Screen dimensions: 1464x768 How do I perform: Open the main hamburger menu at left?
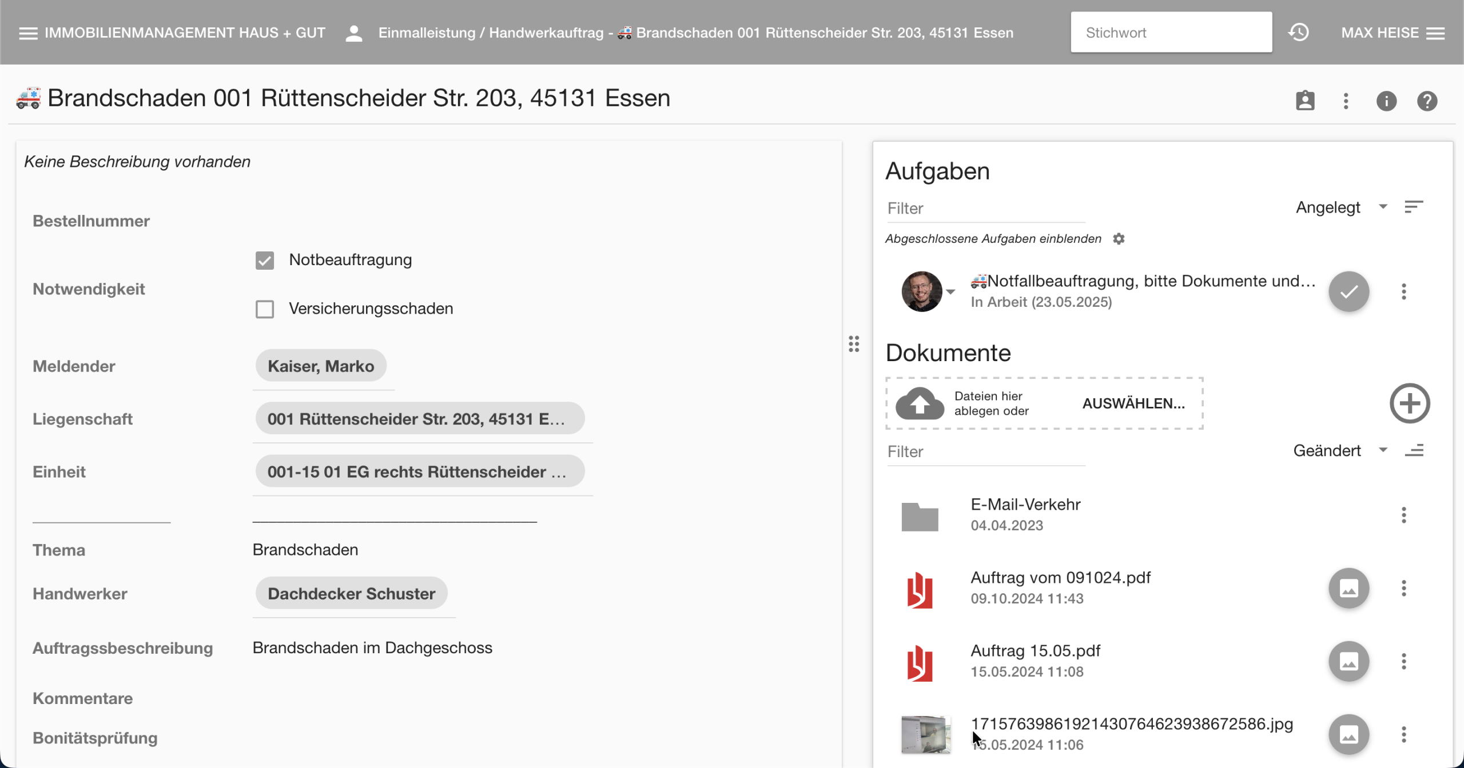click(28, 33)
